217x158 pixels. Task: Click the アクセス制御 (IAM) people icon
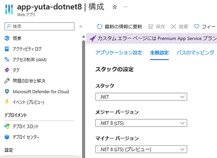7,59
